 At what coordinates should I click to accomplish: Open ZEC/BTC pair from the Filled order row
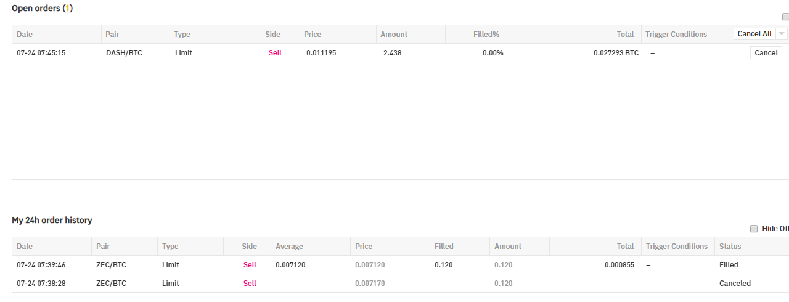click(x=111, y=265)
